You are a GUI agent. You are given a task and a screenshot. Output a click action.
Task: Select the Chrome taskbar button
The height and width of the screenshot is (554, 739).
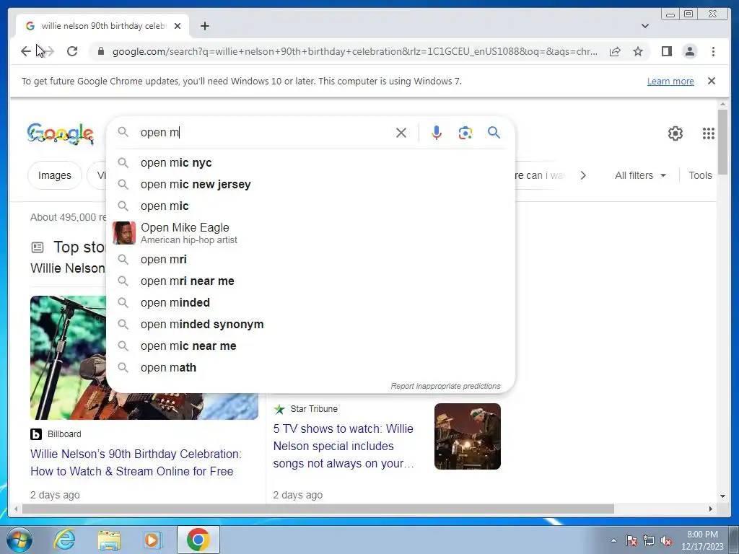click(198, 540)
